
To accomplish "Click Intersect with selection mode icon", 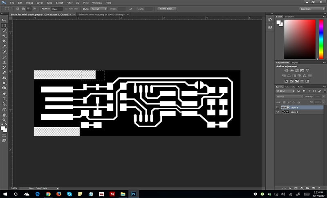I will pyautogui.click(x=34, y=9).
